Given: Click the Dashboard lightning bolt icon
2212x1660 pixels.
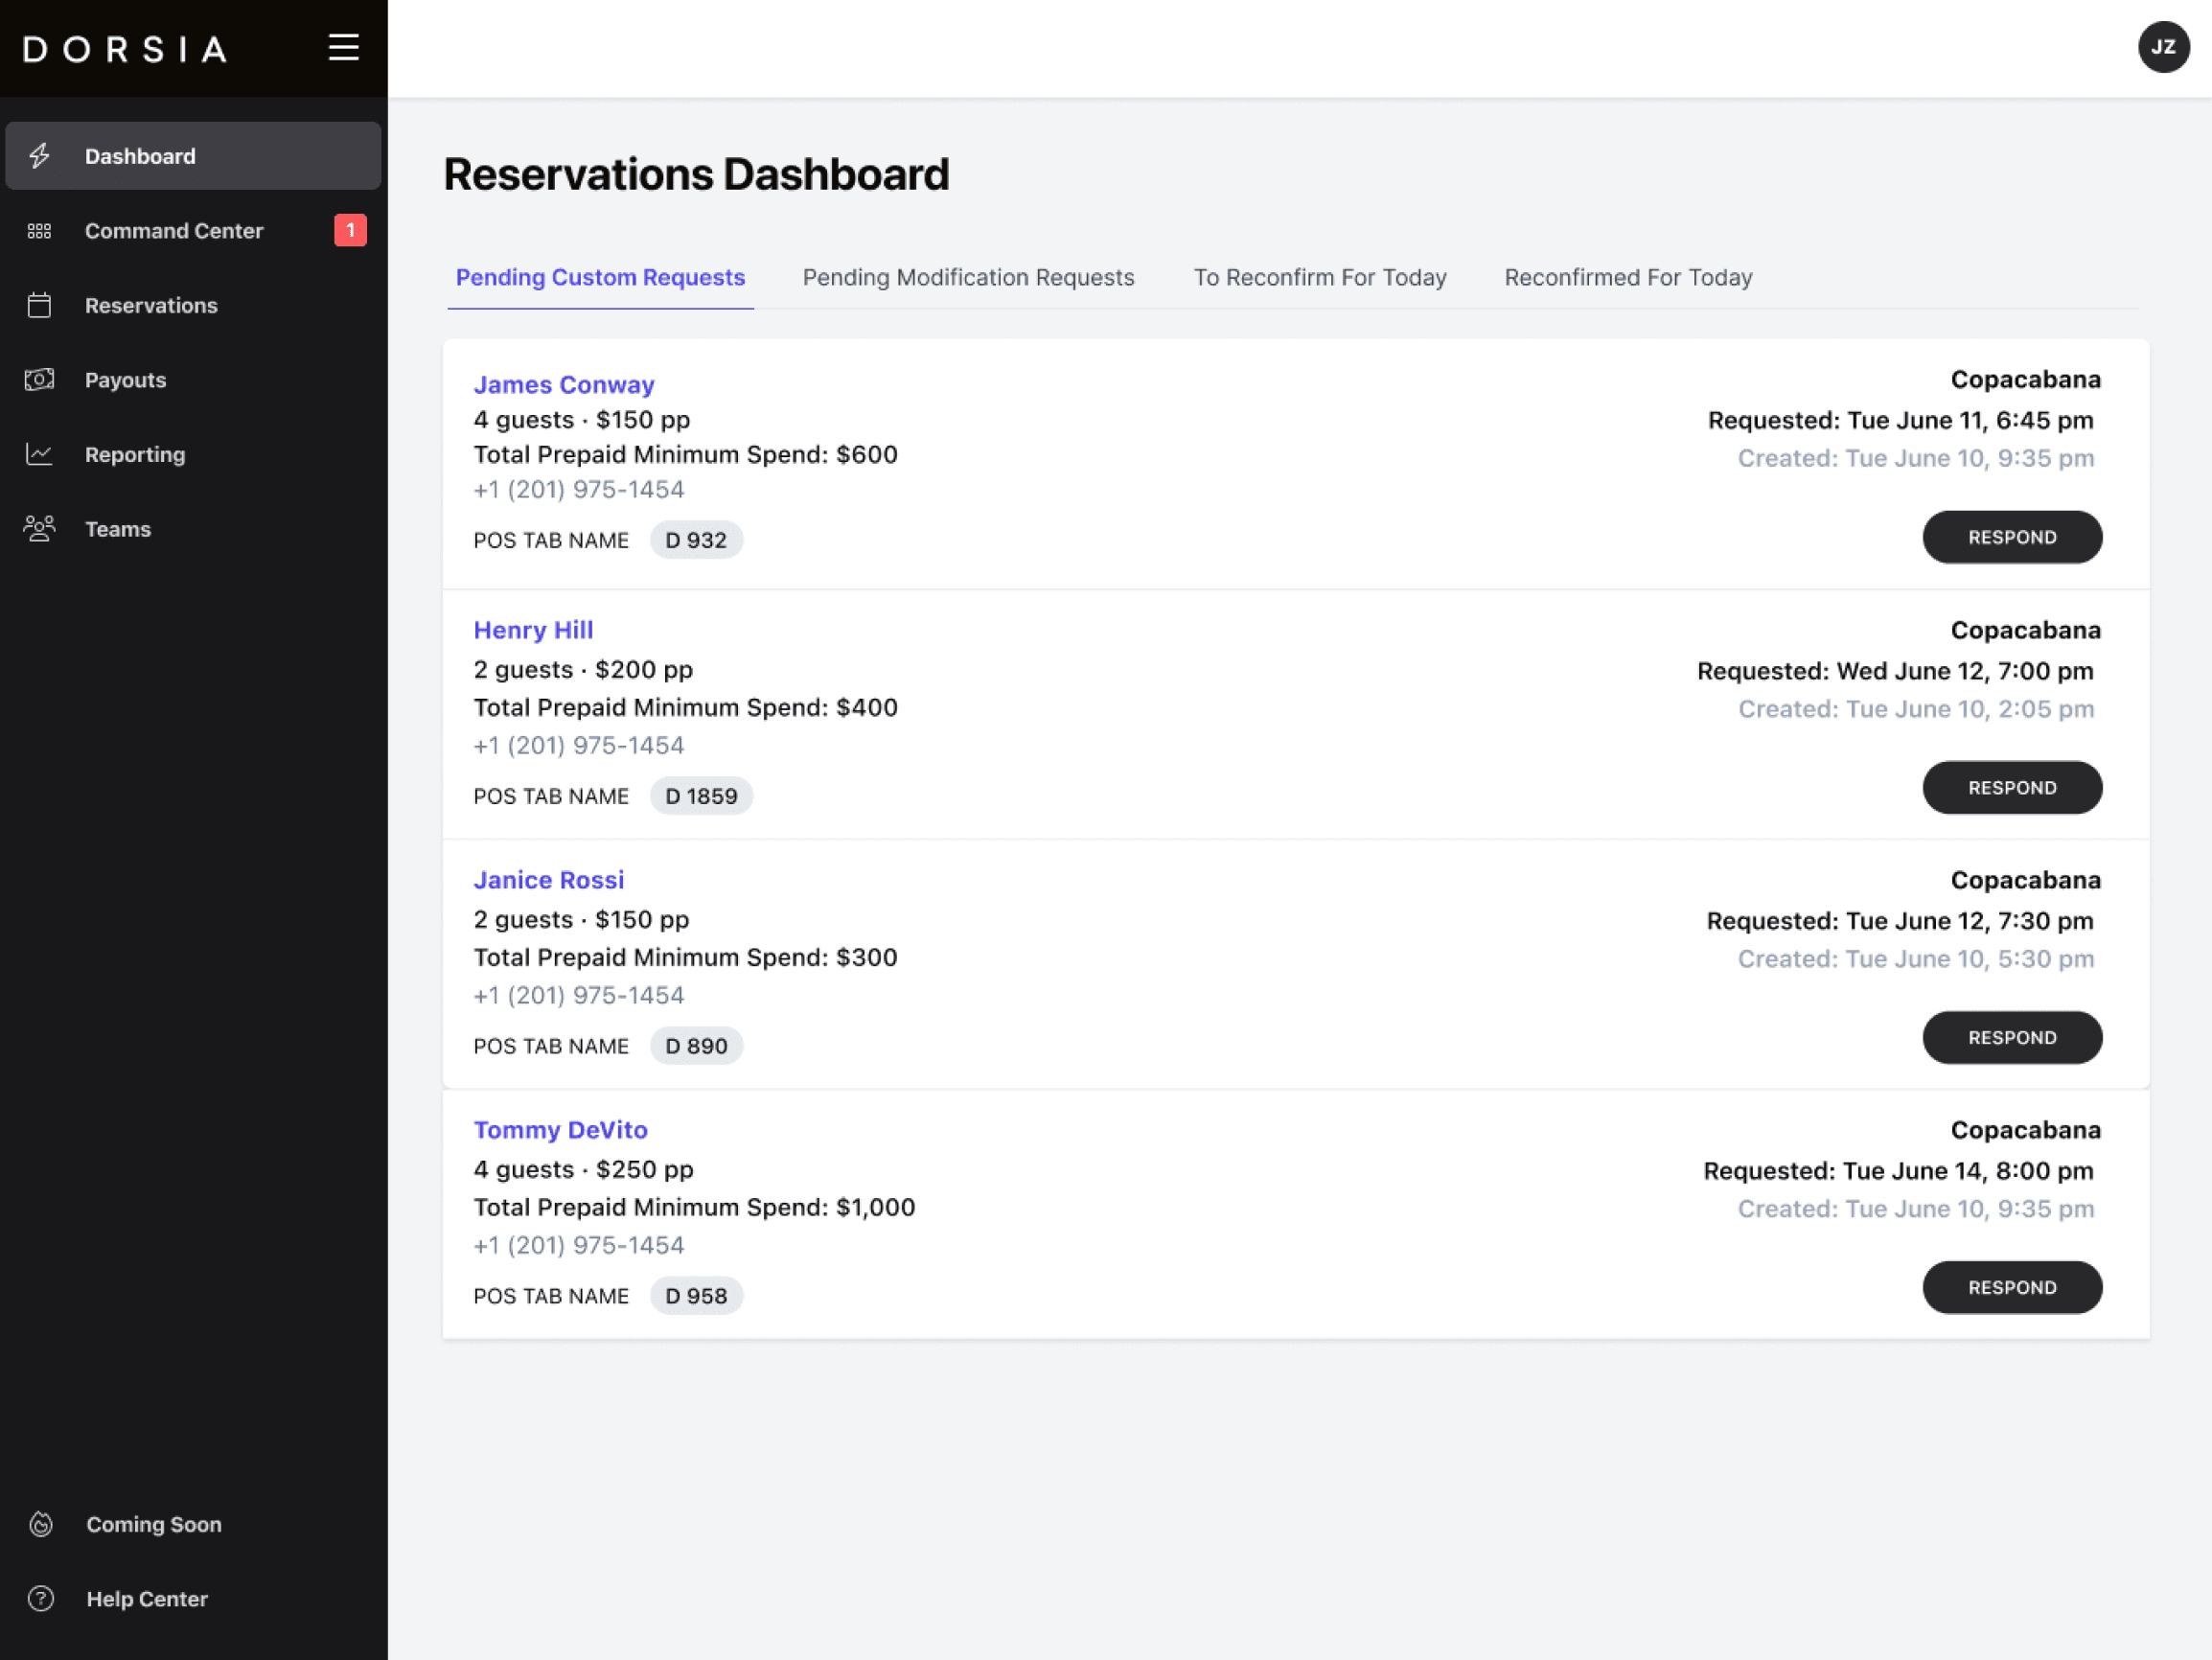Looking at the screenshot, I should (x=40, y=156).
